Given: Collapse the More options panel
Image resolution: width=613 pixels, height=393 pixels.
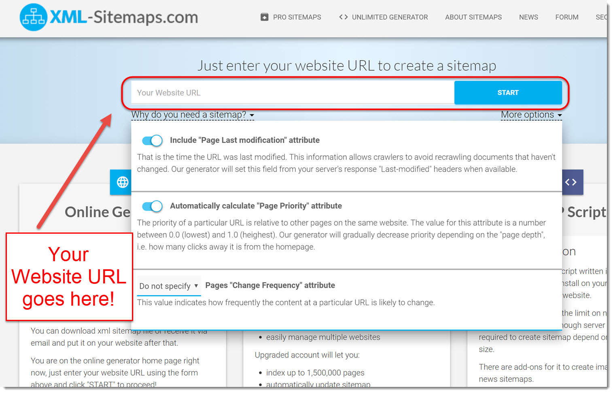Looking at the screenshot, I should (531, 115).
